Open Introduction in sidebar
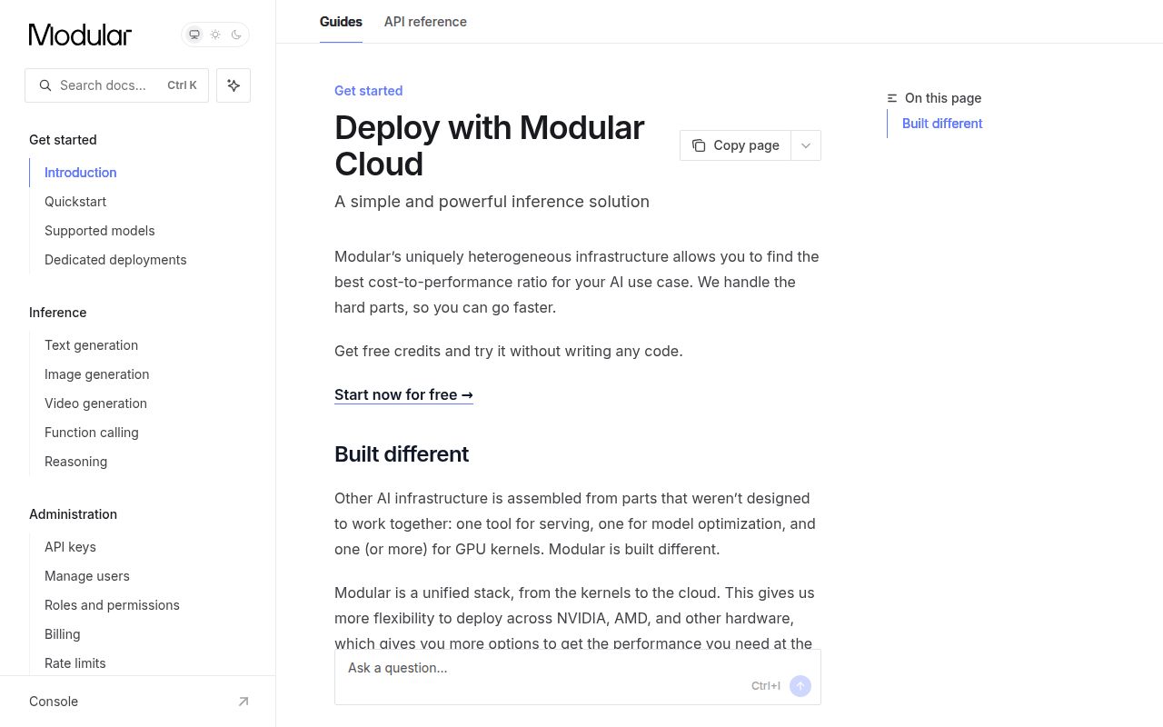The width and height of the screenshot is (1163, 727). pos(81,173)
